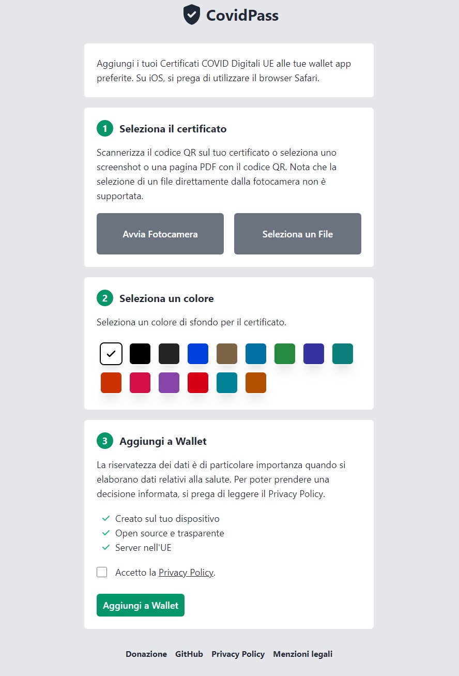
Task: Click the green step 1 number badge
Action: click(105, 129)
